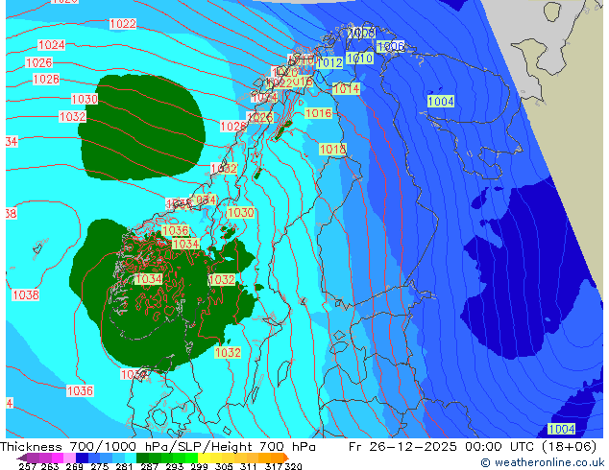Click the chart title starting with Thickness 700/1000
609x470 pixels.
click(x=158, y=447)
